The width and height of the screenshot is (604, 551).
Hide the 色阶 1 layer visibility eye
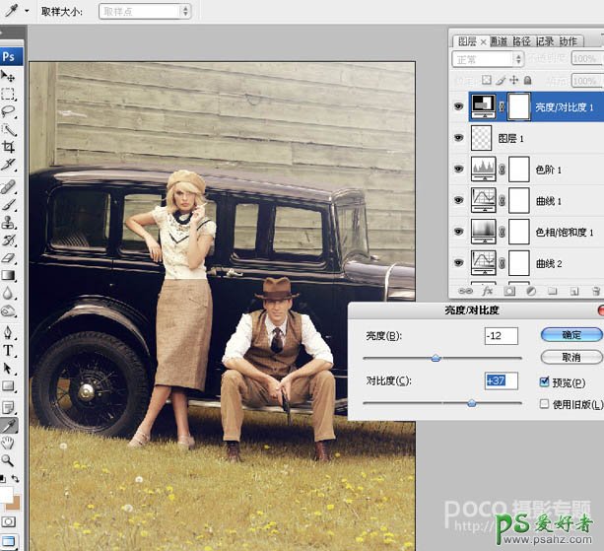pos(458,169)
